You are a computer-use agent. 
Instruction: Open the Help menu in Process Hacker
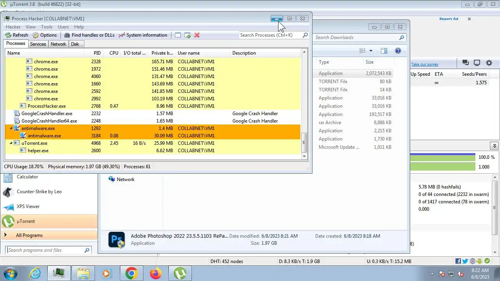pyautogui.click(x=79, y=27)
